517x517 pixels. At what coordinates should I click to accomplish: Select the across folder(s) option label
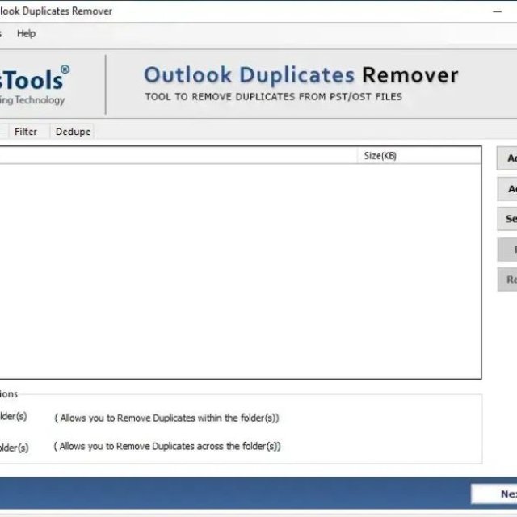[x=13, y=447]
